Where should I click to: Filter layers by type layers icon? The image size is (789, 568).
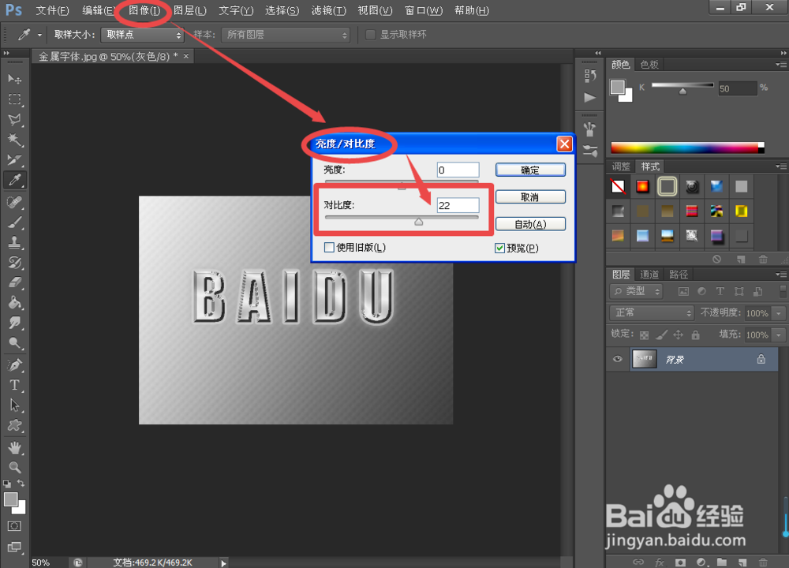click(720, 291)
